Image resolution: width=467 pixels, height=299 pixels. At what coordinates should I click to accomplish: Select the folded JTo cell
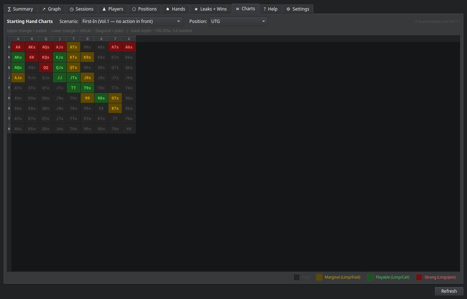click(x=60, y=88)
